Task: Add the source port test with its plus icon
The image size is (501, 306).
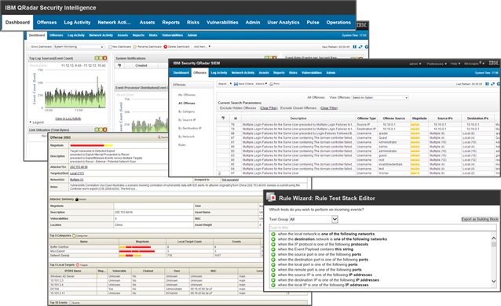Action: (273, 254)
